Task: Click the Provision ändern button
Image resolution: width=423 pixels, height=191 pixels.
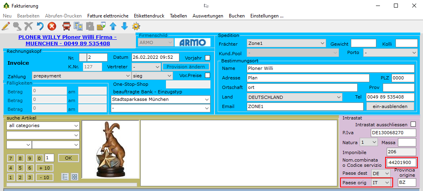Action: tap(186, 67)
